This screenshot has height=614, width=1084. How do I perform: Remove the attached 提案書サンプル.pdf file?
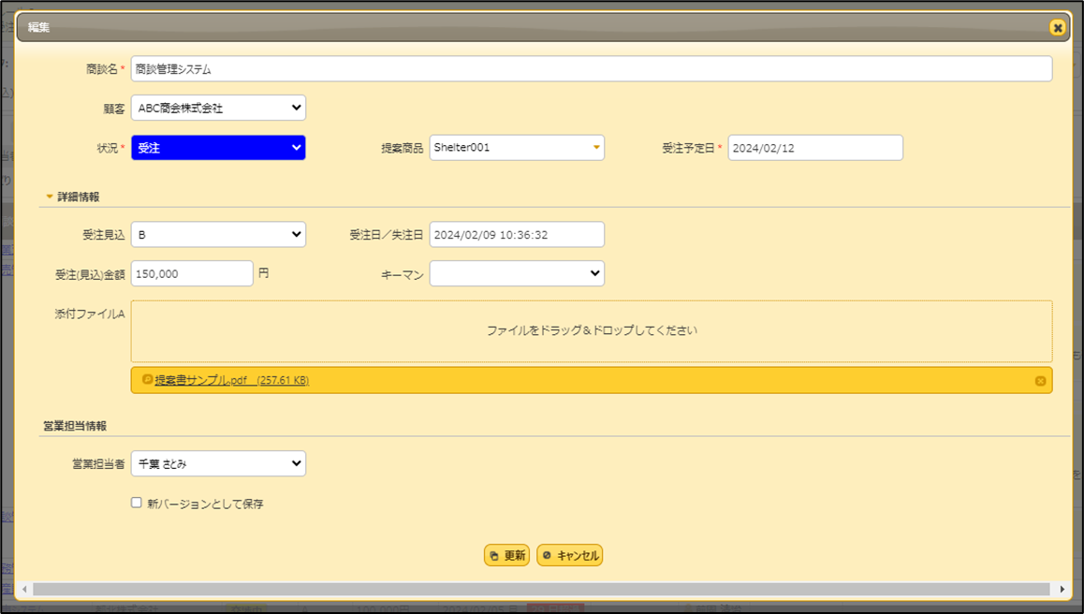(1040, 381)
